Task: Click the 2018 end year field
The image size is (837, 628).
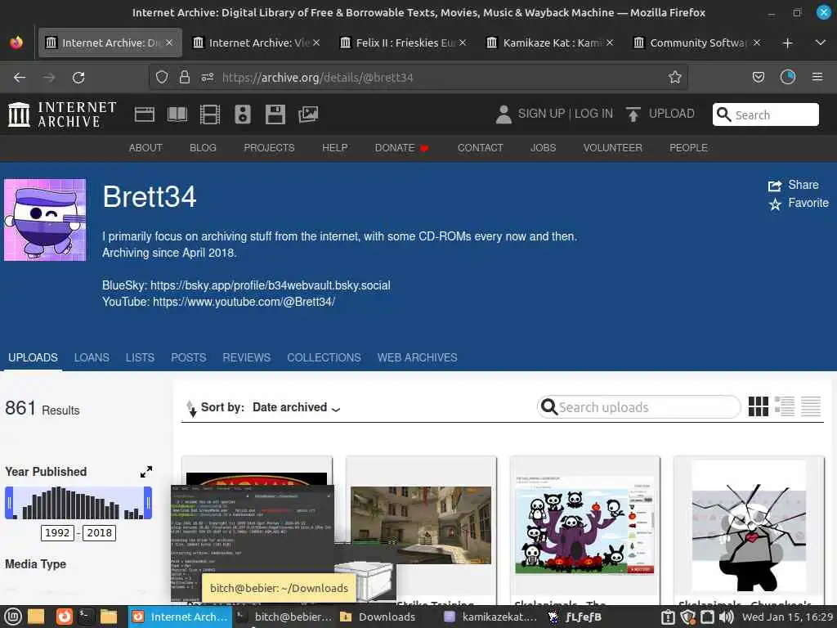Action: point(99,532)
